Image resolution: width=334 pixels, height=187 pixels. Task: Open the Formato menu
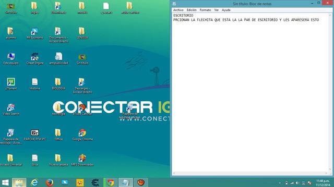point(205,10)
